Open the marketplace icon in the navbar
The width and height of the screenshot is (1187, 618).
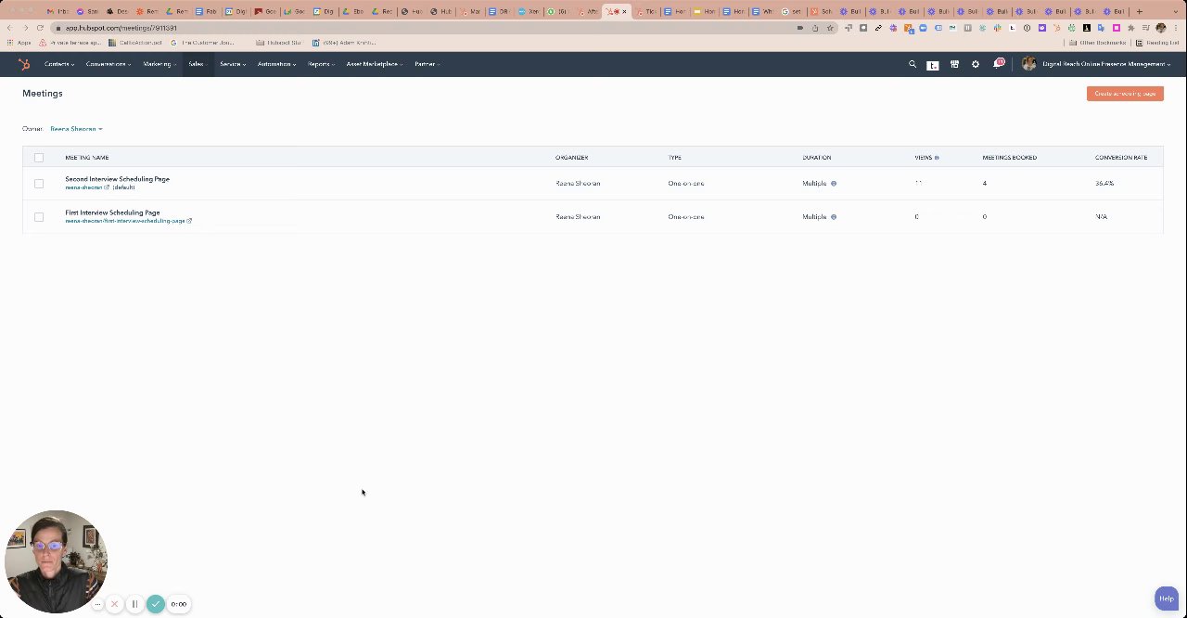pyautogui.click(x=954, y=64)
